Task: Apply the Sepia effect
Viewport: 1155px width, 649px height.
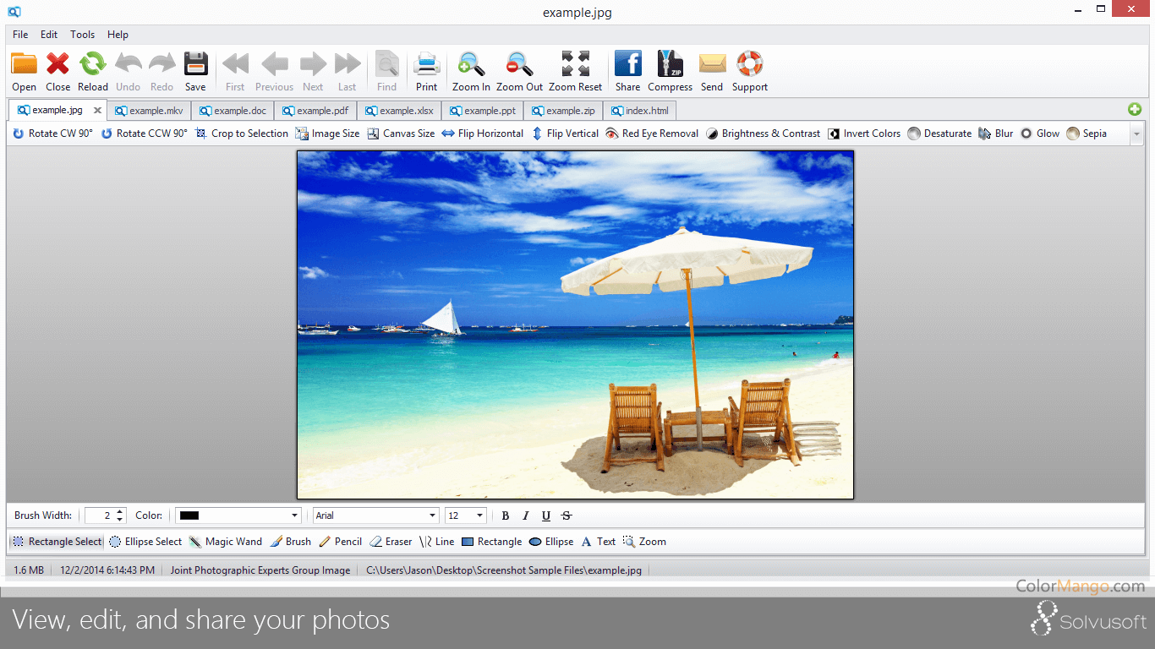Action: click(x=1086, y=133)
